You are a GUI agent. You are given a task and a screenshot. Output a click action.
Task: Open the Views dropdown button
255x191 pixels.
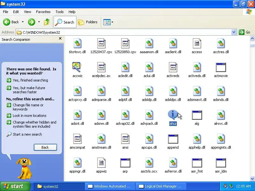(x=108, y=22)
